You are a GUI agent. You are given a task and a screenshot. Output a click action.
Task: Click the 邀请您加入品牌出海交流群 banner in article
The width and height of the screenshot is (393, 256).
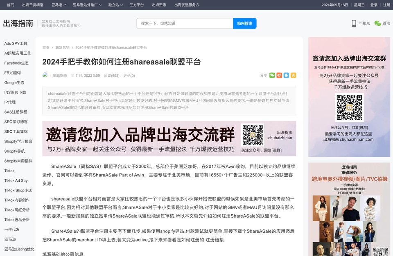pyautogui.click(x=169, y=138)
